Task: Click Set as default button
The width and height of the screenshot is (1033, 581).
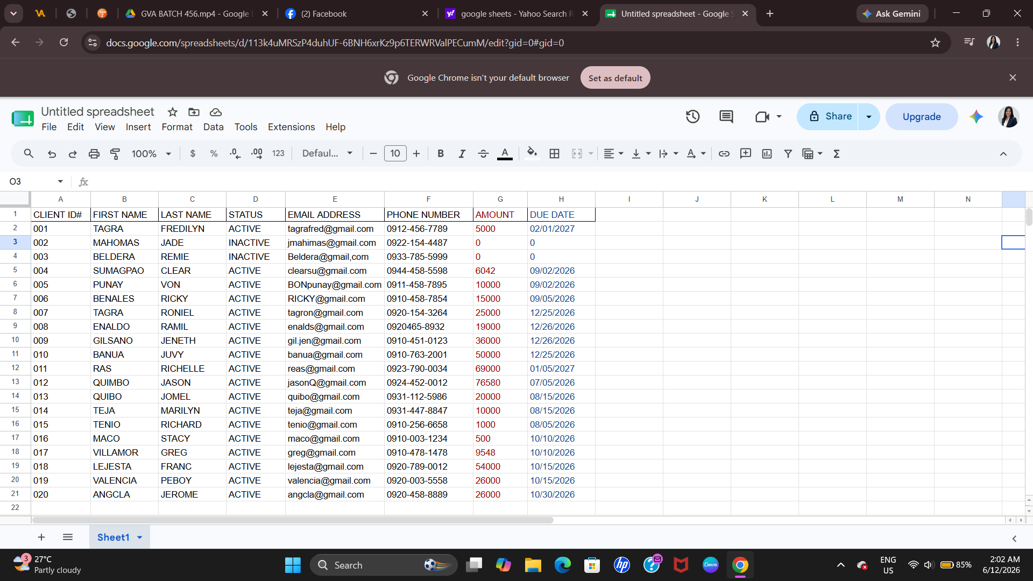Action: 615,78
